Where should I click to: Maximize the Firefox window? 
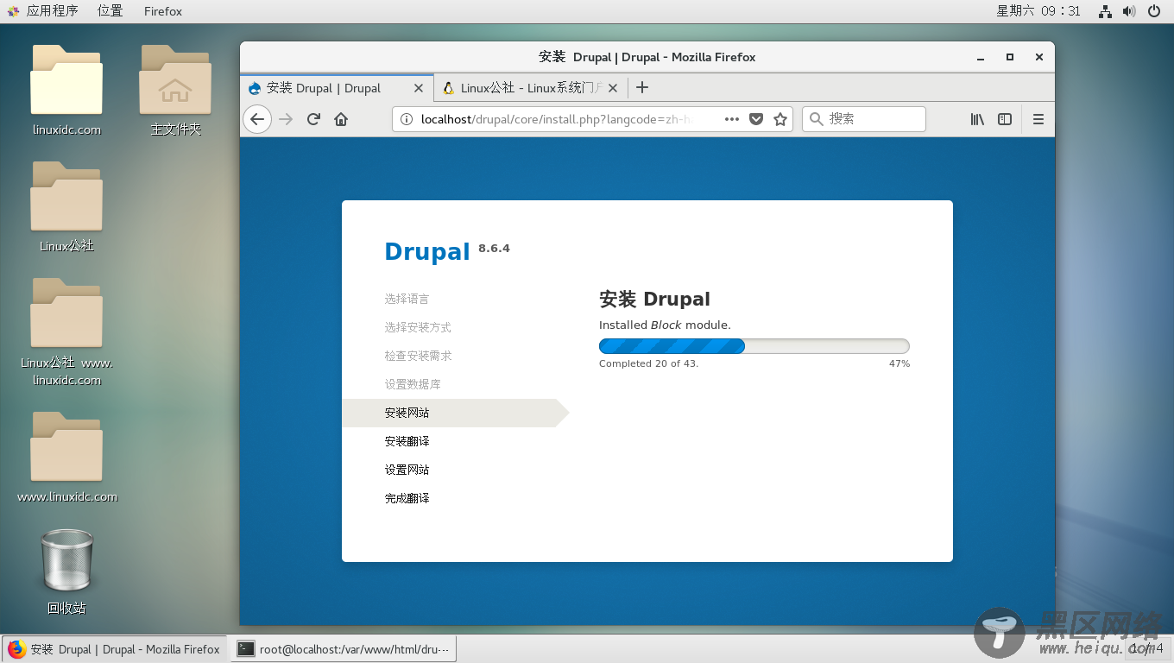pyautogui.click(x=1010, y=57)
